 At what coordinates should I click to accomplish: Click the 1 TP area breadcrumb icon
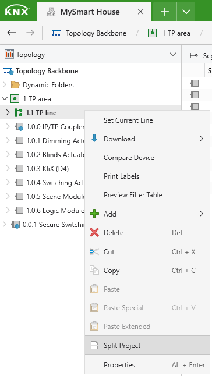click(x=152, y=33)
